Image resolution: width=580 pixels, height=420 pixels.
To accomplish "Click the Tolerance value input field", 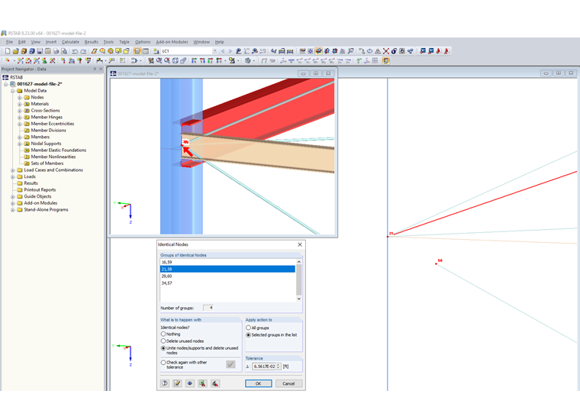I will click(264, 367).
